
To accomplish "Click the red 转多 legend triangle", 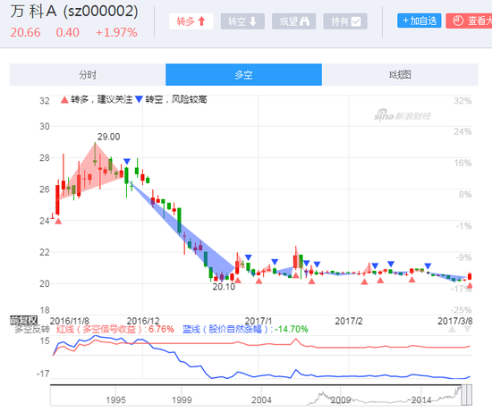I will pos(64,100).
